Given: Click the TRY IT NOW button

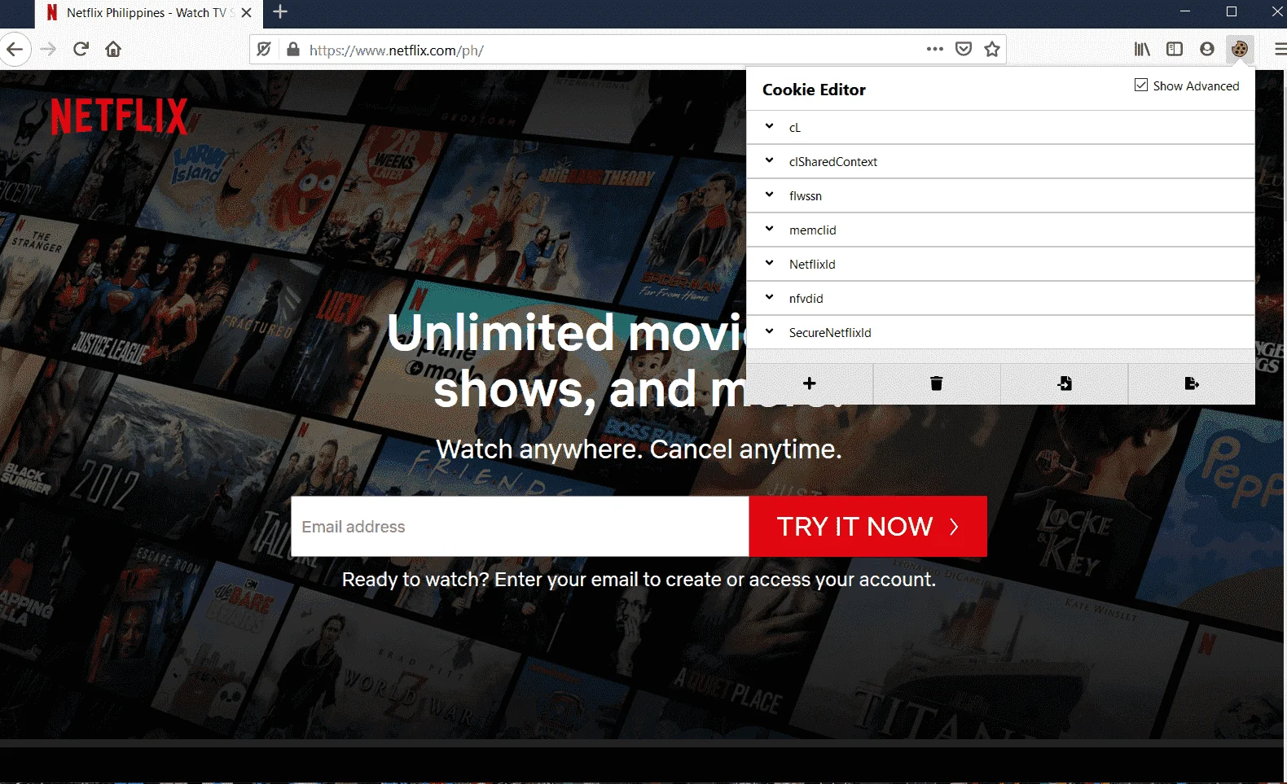Looking at the screenshot, I should click(868, 527).
